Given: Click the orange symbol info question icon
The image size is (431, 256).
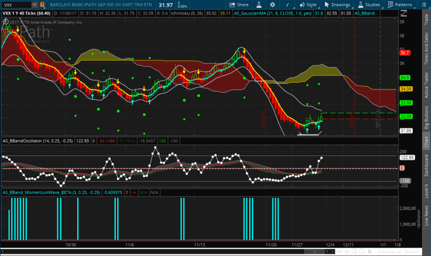Looking at the screenshot, I should tap(42, 4).
